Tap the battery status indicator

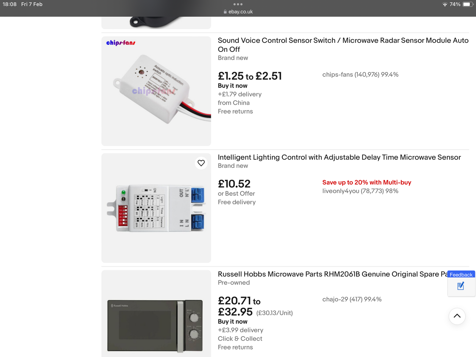(467, 4)
